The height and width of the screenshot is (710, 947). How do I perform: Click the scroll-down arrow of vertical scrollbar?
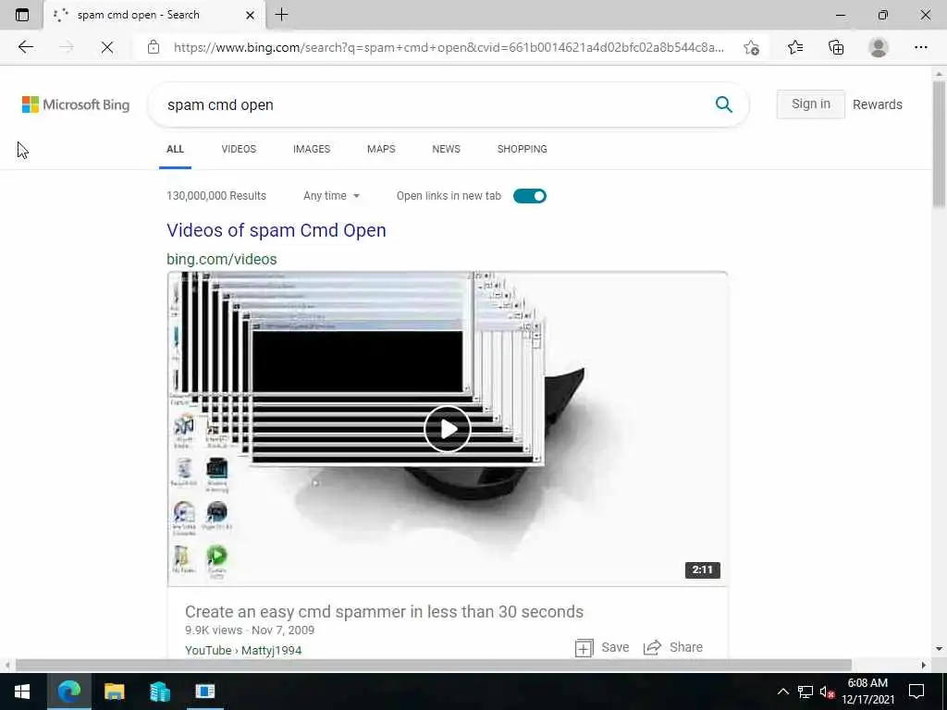(x=939, y=649)
